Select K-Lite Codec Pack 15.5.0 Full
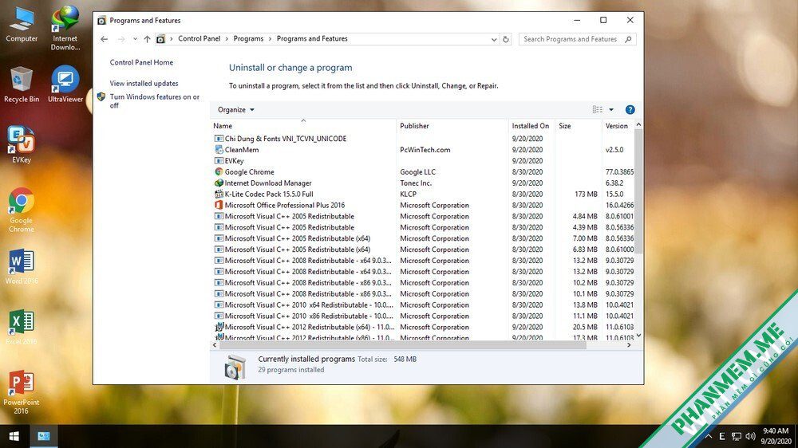 (424, 195)
